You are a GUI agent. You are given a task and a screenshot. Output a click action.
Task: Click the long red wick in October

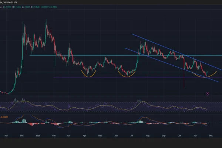pyautogui.click(x=184, y=80)
